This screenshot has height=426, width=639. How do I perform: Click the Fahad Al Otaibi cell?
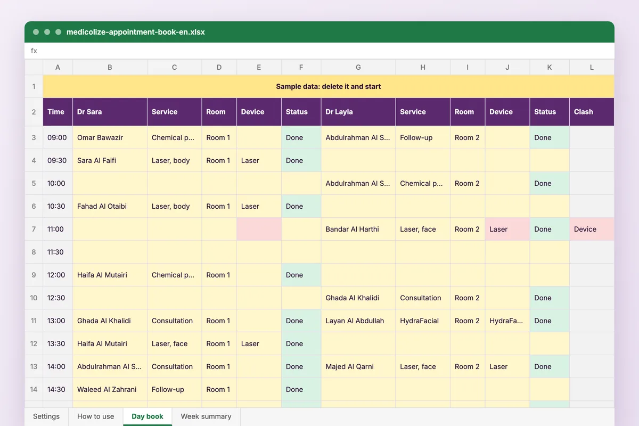point(110,206)
